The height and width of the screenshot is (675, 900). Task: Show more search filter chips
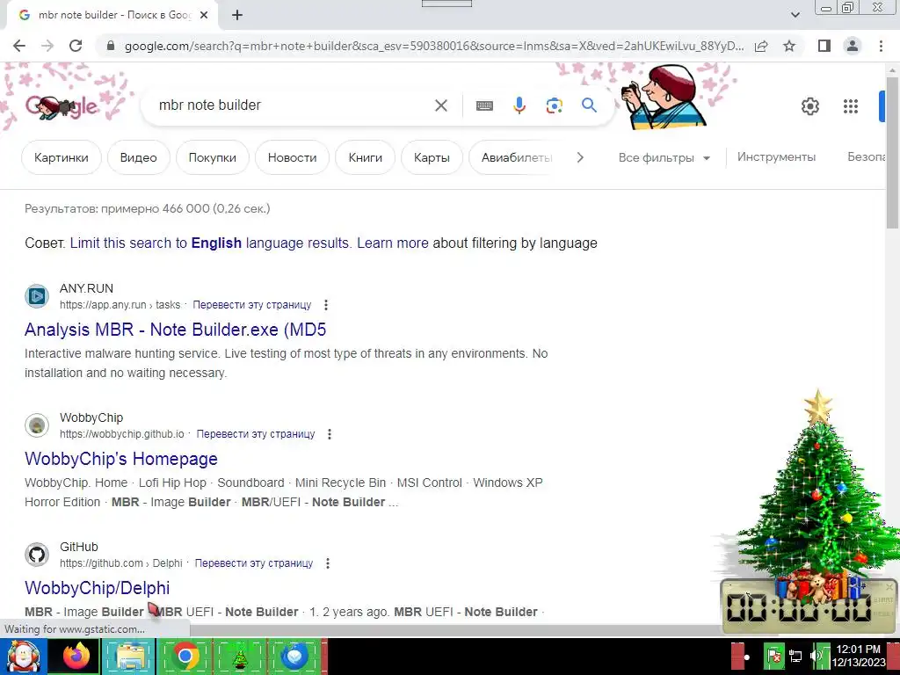tap(580, 157)
